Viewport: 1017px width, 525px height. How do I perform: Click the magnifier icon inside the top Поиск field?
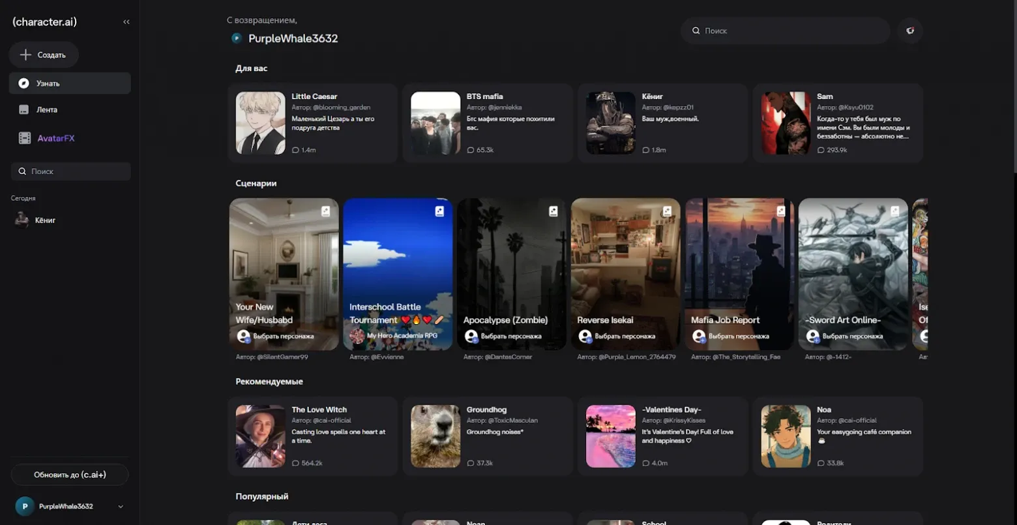pyautogui.click(x=697, y=31)
